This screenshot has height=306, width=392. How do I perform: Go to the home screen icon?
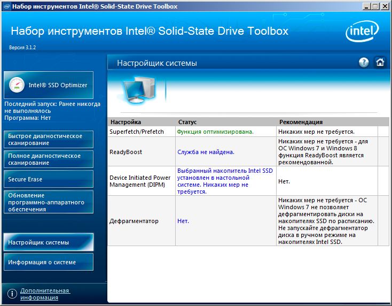(380, 63)
